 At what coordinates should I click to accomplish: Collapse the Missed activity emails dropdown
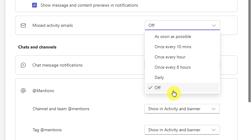point(182,25)
